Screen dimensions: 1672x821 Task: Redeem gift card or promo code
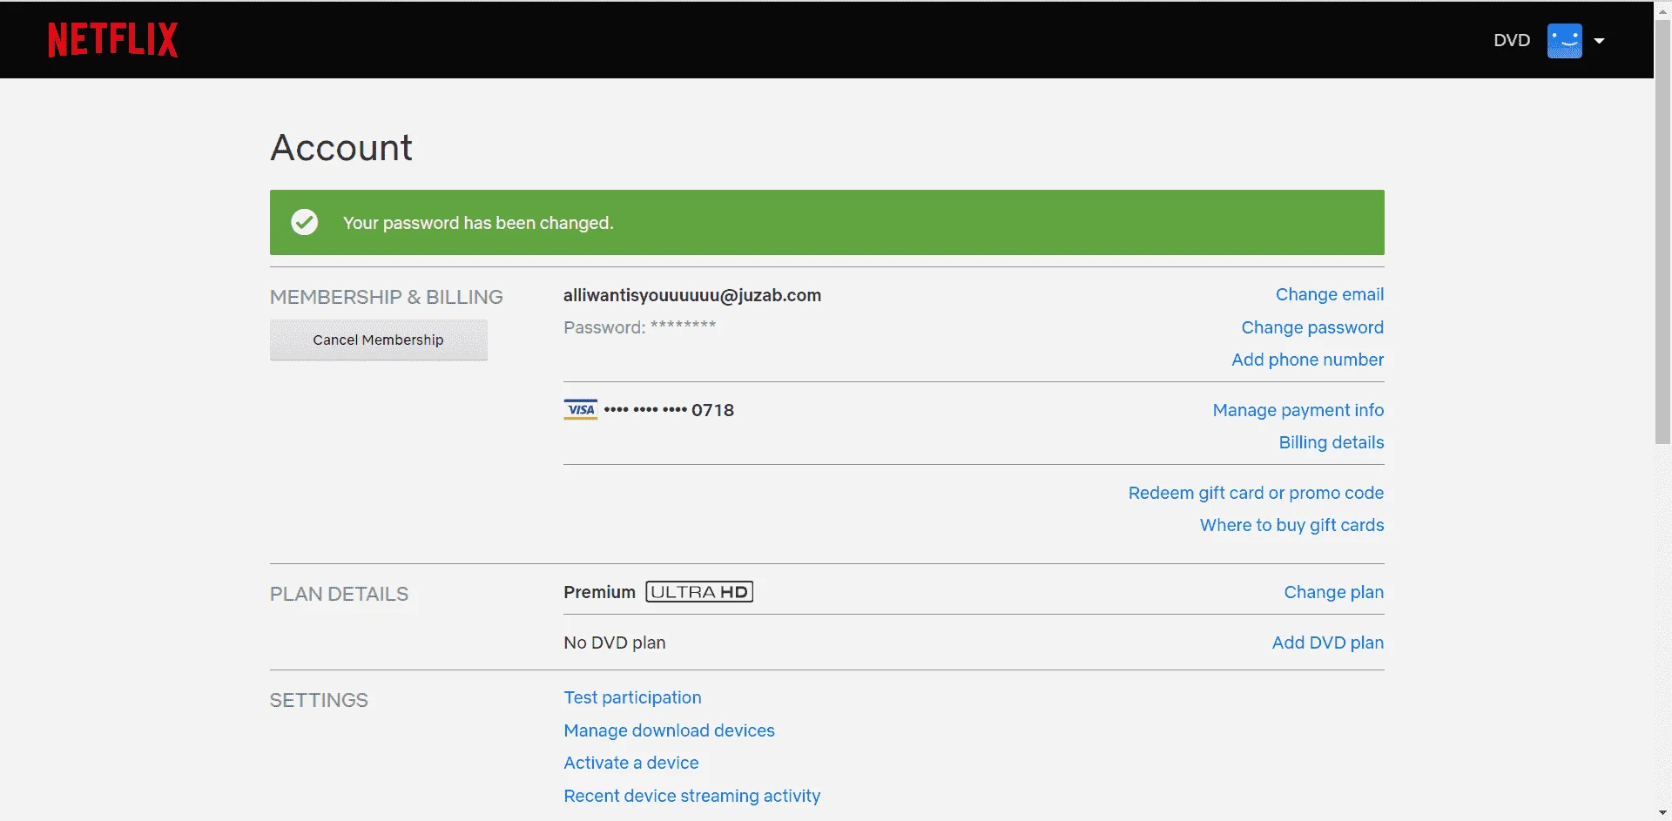(1256, 493)
